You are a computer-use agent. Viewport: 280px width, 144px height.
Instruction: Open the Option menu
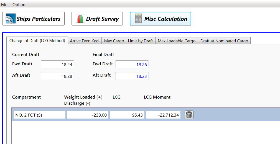point(19,5)
